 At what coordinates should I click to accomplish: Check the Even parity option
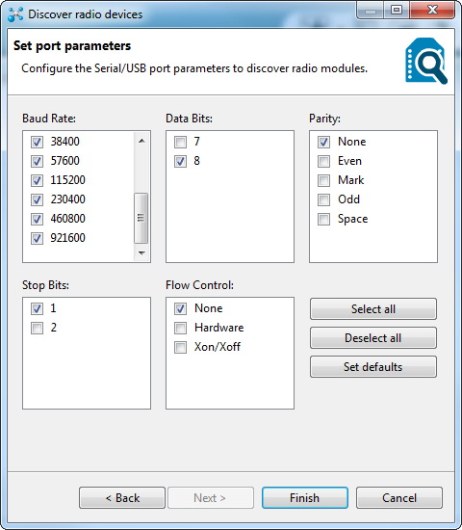(323, 161)
